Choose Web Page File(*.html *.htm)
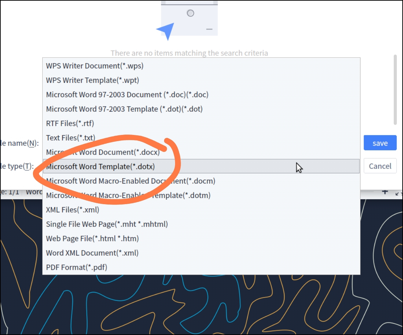 (x=201, y=238)
